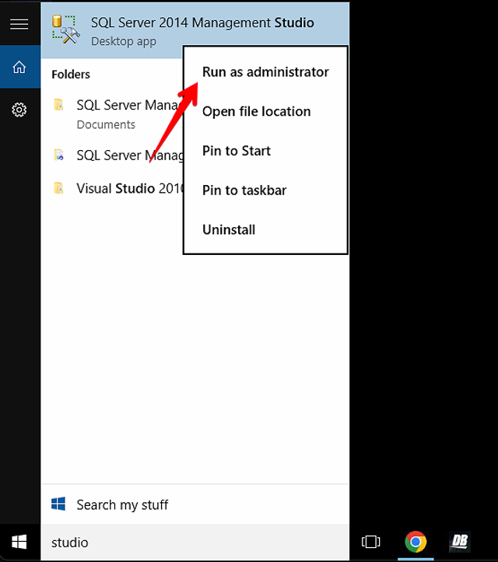Choose Run as administrator
The width and height of the screenshot is (498, 562).
(265, 72)
